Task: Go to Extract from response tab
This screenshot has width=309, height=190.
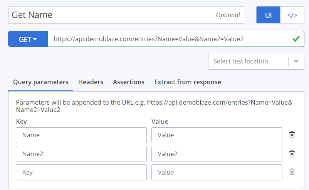Action: [188, 82]
